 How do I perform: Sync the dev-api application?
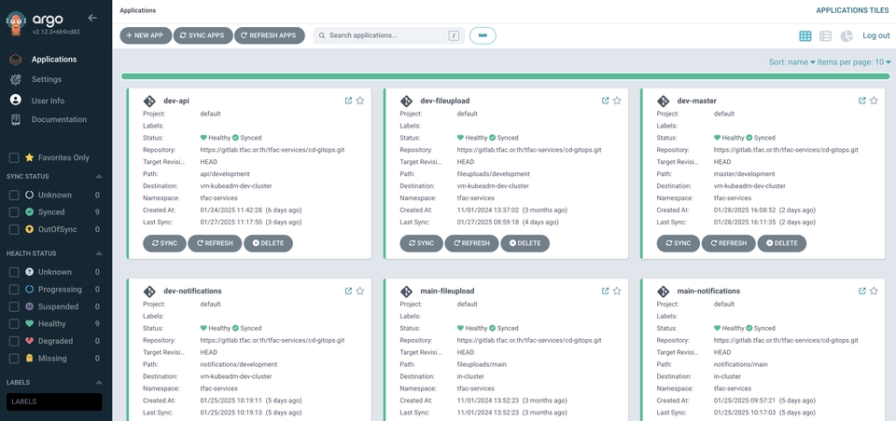click(164, 243)
